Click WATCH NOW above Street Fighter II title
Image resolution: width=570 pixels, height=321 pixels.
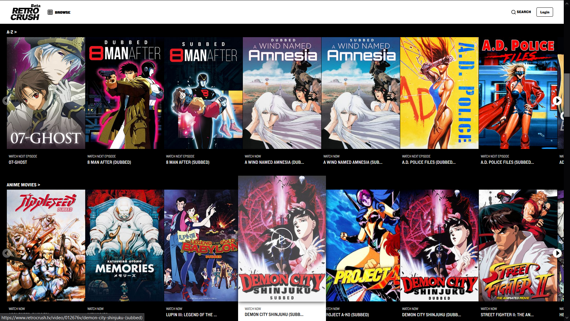tap(489, 309)
